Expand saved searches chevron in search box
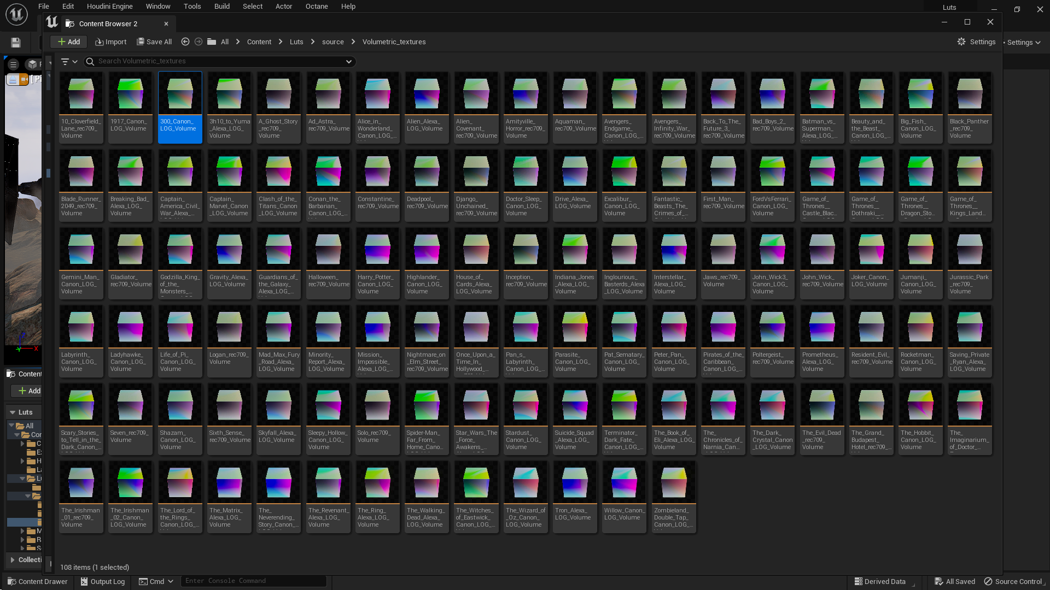Screen dimensions: 1050x590 [x=349, y=62]
